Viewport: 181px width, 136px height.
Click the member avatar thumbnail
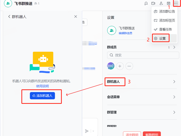click(x=111, y=66)
